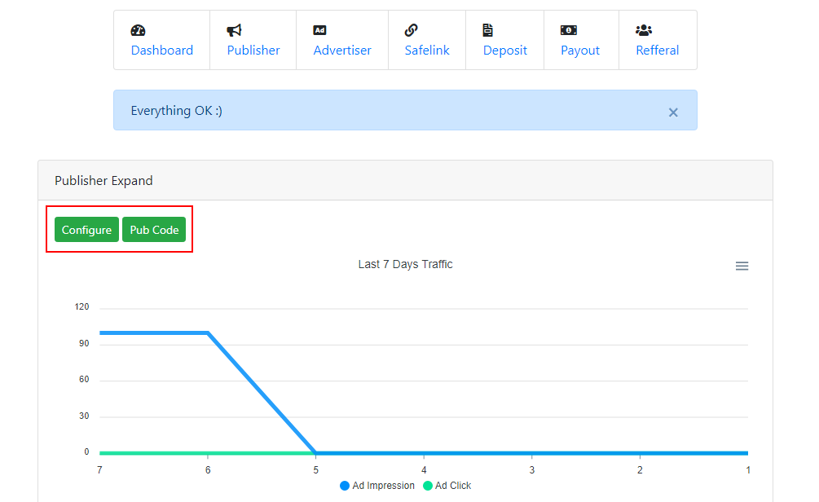Toggle Ad Impression series in legend
This screenshot has height=502, width=819.
coord(383,486)
